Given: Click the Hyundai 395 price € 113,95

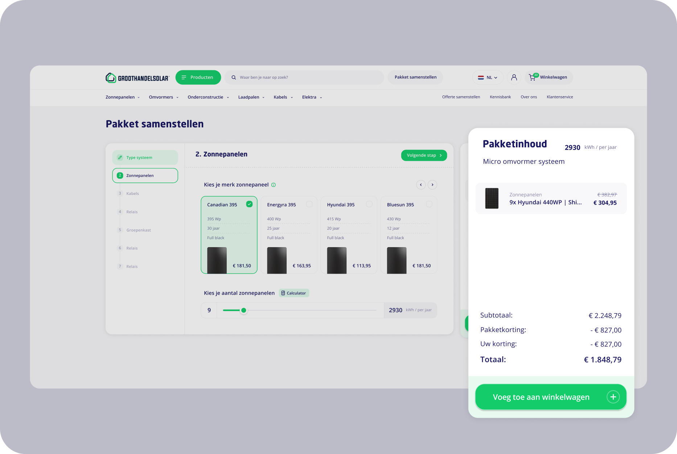Looking at the screenshot, I should 362,266.
